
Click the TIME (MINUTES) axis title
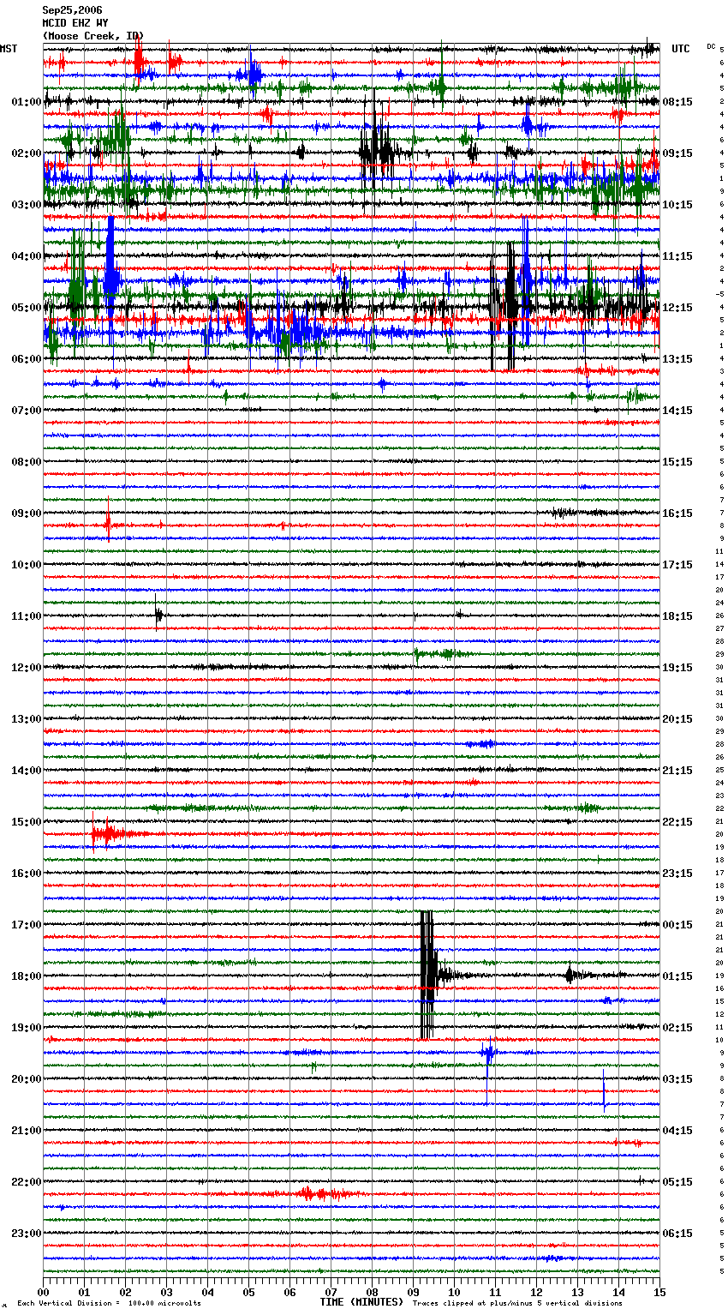click(361, 1302)
